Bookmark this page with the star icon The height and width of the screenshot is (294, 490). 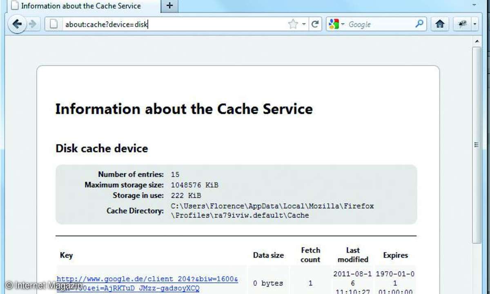(x=293, y=24)
